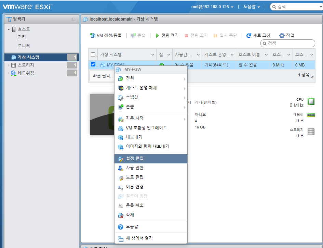
Task: Click the 새 창에서 열기 window icon
Action: click(121, 239)
